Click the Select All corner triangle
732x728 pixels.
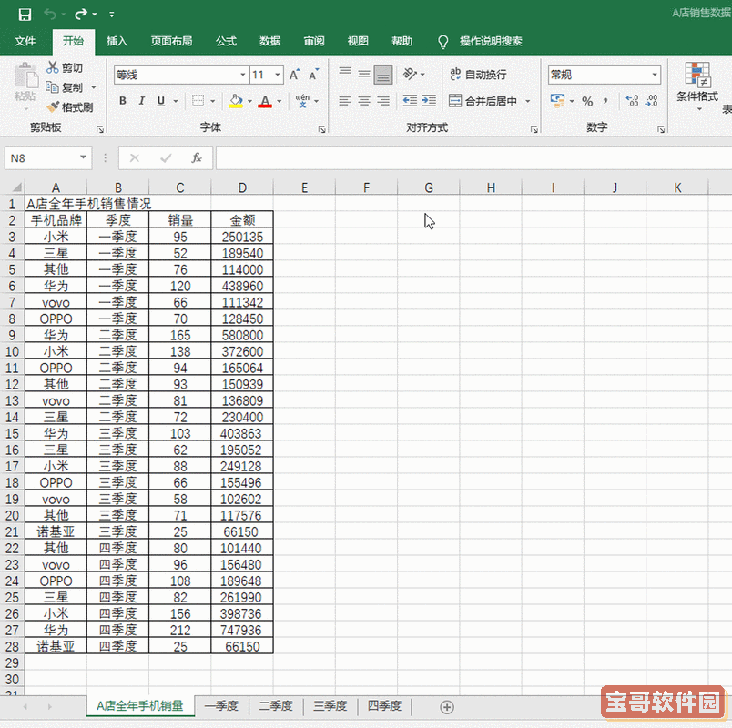point(16,187)
